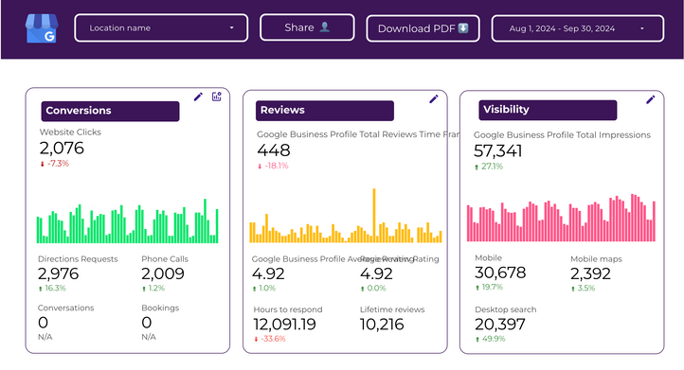Click the person icon in Share button
Screen dimensions: 684x370
pos(325,27)
